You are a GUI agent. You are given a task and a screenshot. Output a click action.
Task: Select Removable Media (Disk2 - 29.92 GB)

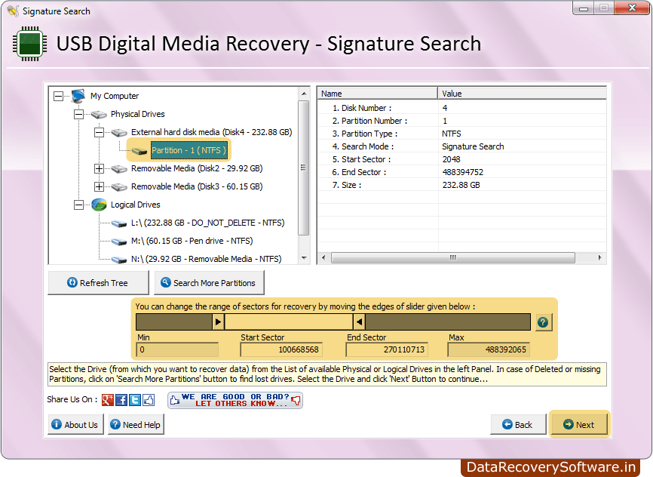(197, 168)
